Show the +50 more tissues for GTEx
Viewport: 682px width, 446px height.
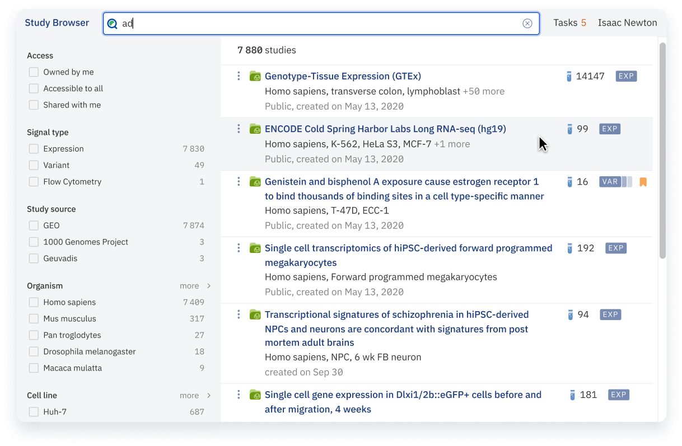[x=483, y=91]
